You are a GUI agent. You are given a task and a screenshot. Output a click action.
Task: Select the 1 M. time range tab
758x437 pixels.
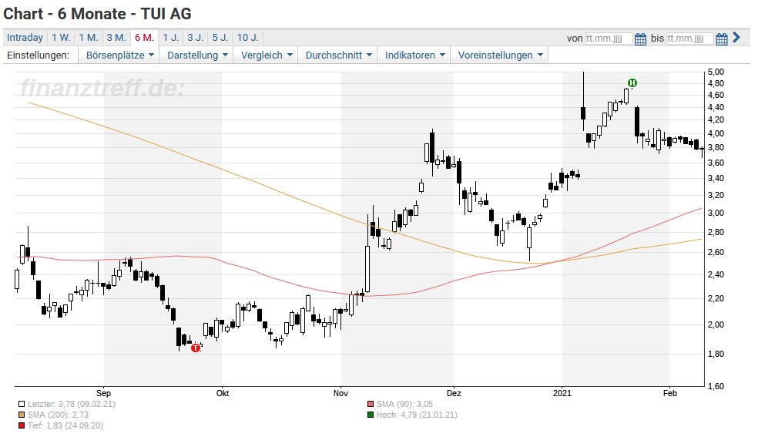[x=89, y=38]
